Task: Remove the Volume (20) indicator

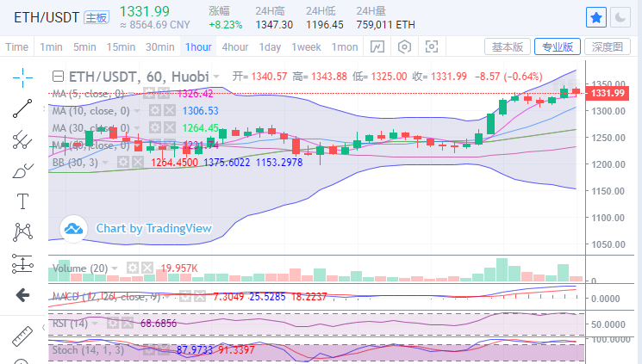Action: 147,268
